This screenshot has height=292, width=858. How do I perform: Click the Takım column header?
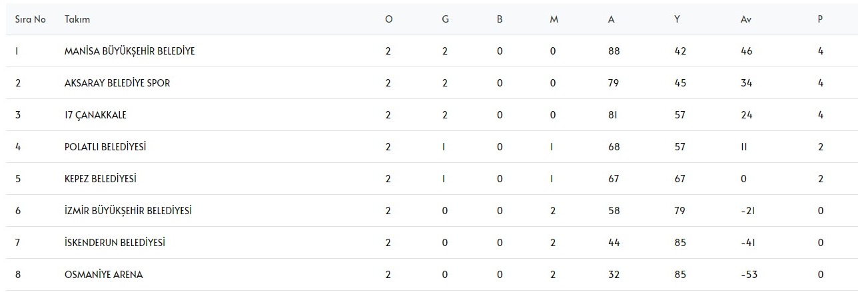(77, 19)
